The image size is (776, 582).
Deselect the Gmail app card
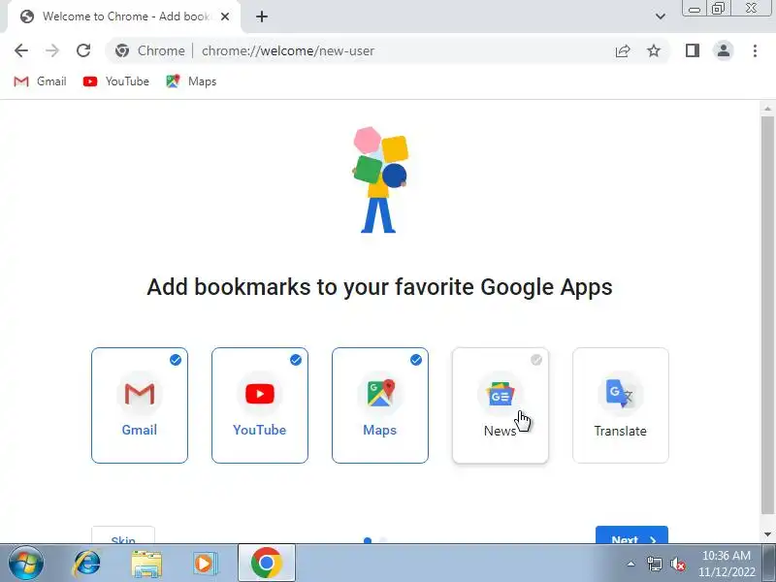point(140,405)
